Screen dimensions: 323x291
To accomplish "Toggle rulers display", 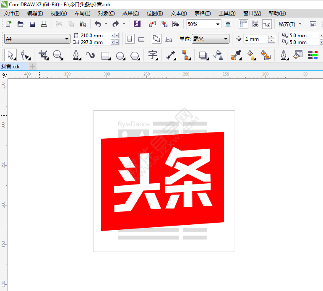I will pyautogui.click(x=243, y=24).
